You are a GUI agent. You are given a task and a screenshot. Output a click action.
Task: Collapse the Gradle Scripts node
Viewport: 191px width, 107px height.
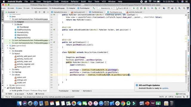click(x=5, y=88)
